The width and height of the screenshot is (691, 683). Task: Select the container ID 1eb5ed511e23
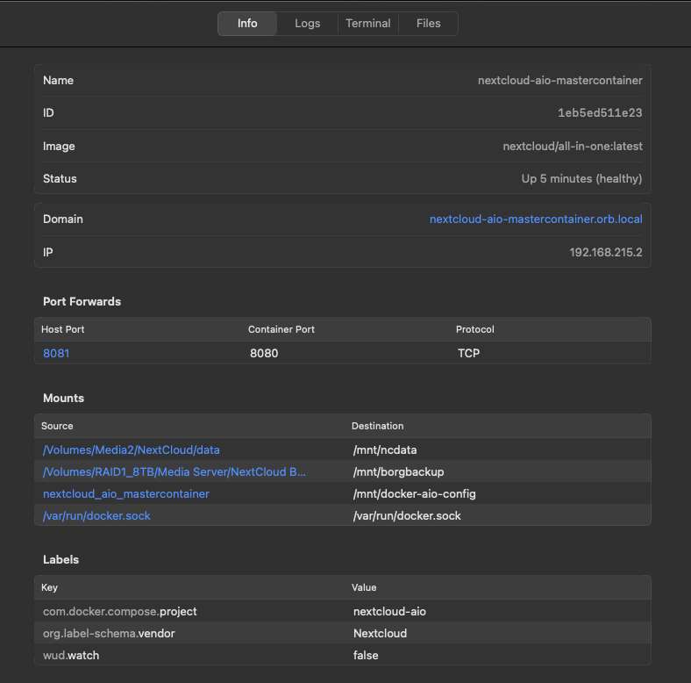coord(599,113)
